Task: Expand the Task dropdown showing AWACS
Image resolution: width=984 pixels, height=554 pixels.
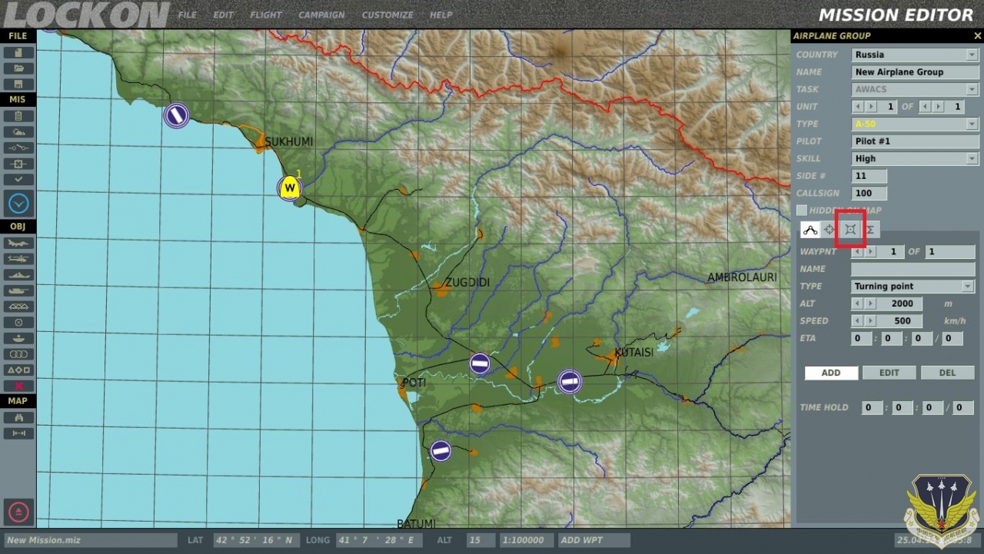Action: coord(972,89)
